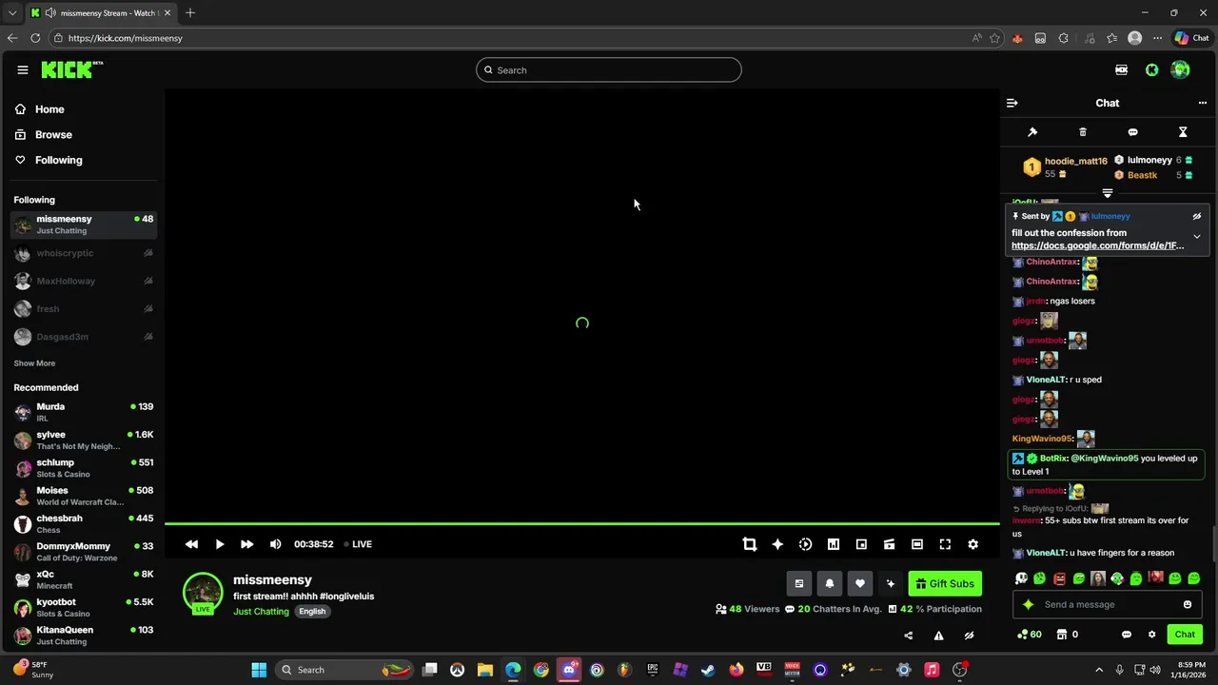Expand the pinned message chevron
Viewport: 1218px width, 685px height.
(1197, 237)
